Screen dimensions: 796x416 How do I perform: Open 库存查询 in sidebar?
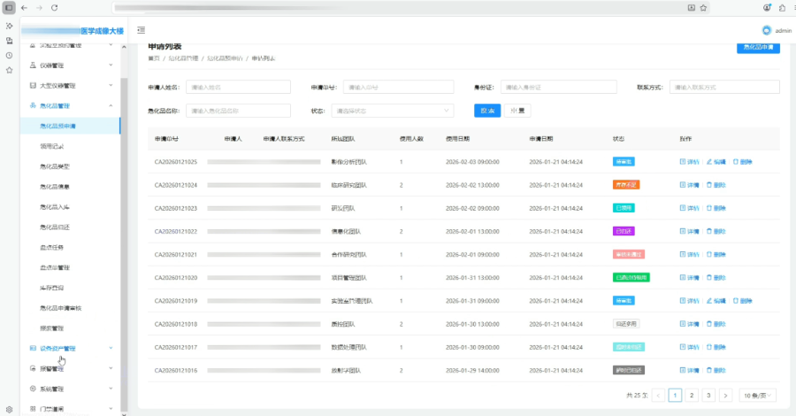pyautogui.click(x=52, y=288)
